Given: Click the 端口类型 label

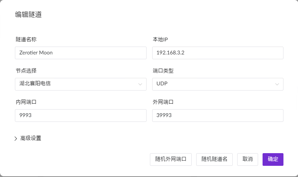Looking at the screenshot, I should click(163, 71).
